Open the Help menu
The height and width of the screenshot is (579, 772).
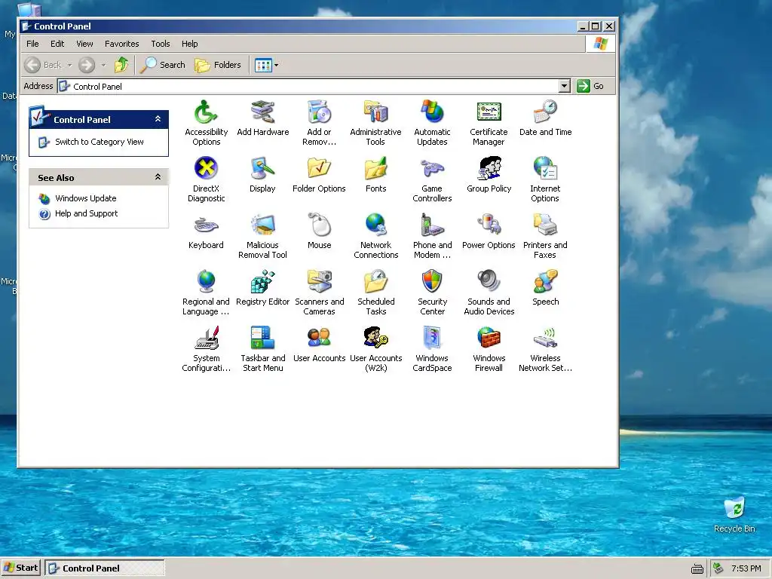189,44
